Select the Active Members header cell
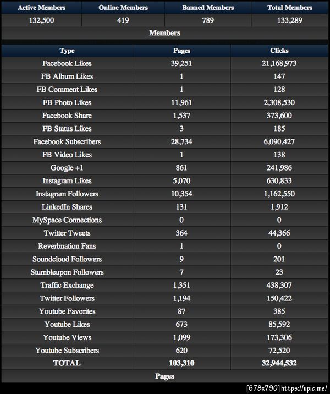 (41, 8)
